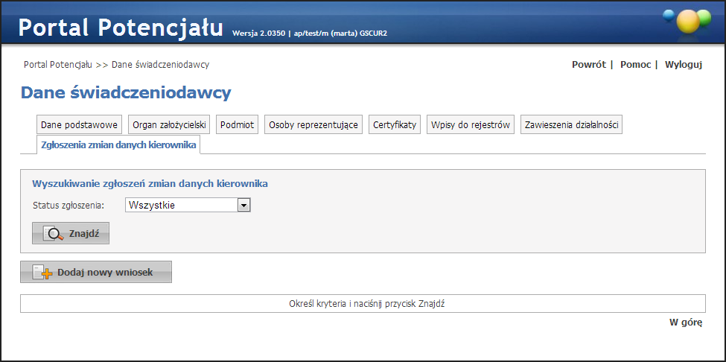Click the magnifier icon on Znajdź button
The width and height of the screenshot is (726, 362).
tap(55, 233)
